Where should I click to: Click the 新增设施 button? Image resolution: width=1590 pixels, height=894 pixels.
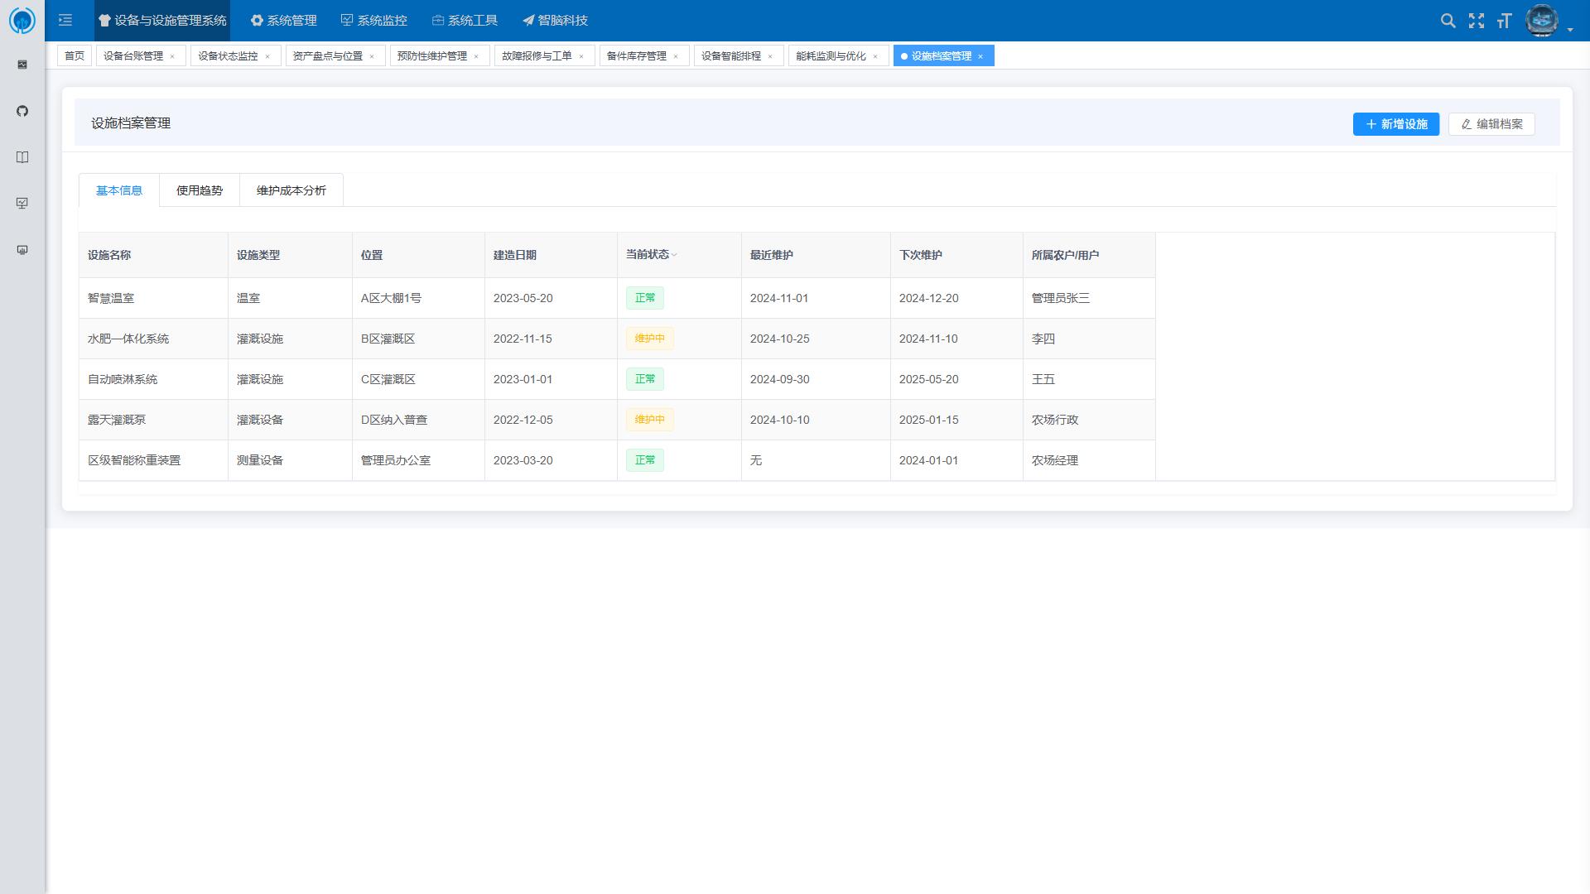tap(1395, 124)
